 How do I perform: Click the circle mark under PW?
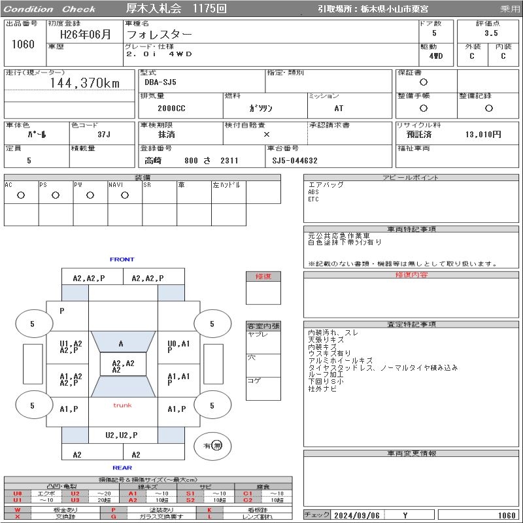tap(90, 195)
